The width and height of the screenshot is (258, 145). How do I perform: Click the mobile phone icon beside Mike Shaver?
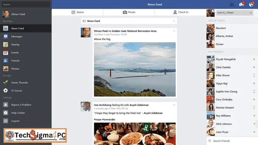coord(254,75)
